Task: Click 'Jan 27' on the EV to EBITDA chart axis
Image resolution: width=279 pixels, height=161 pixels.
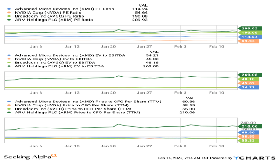Action: click(144, 93)
